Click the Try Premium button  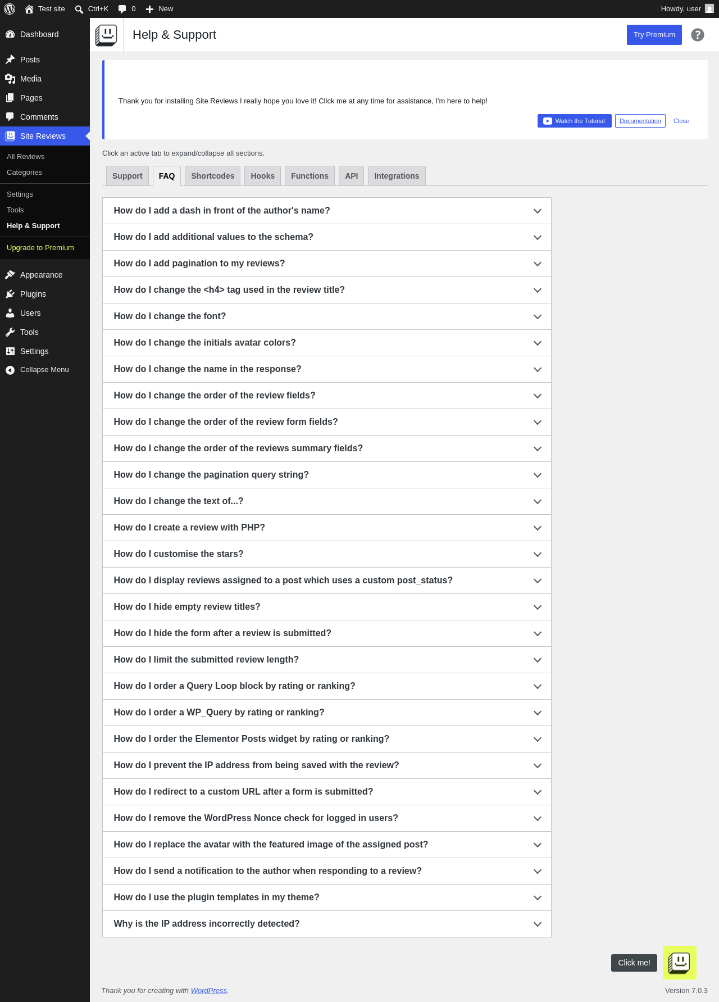654,35
